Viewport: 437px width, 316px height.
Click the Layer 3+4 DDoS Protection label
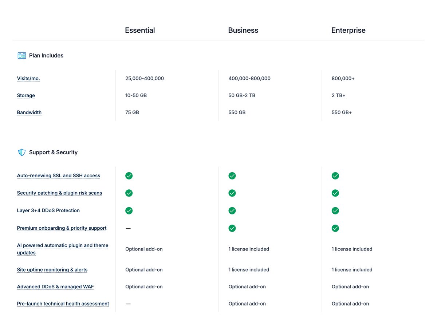48,210
